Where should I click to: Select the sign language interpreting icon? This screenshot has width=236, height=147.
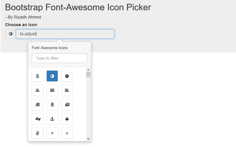coord(37,119)
